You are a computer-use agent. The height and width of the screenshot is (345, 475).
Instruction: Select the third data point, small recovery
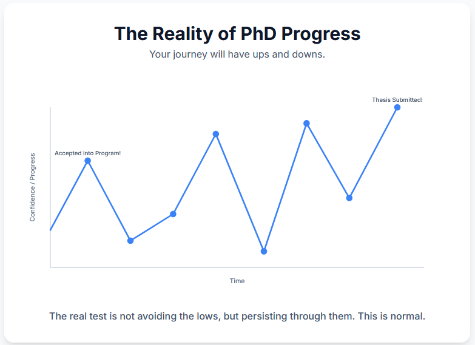click(x=173, y=214)
